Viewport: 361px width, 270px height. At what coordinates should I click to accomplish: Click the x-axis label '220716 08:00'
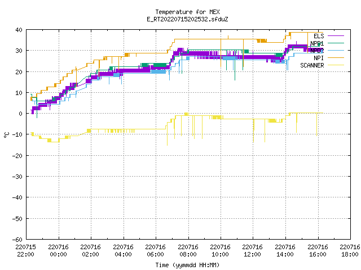tap(188, 251)
